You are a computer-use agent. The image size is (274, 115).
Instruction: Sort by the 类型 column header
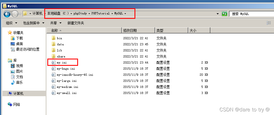172,30
